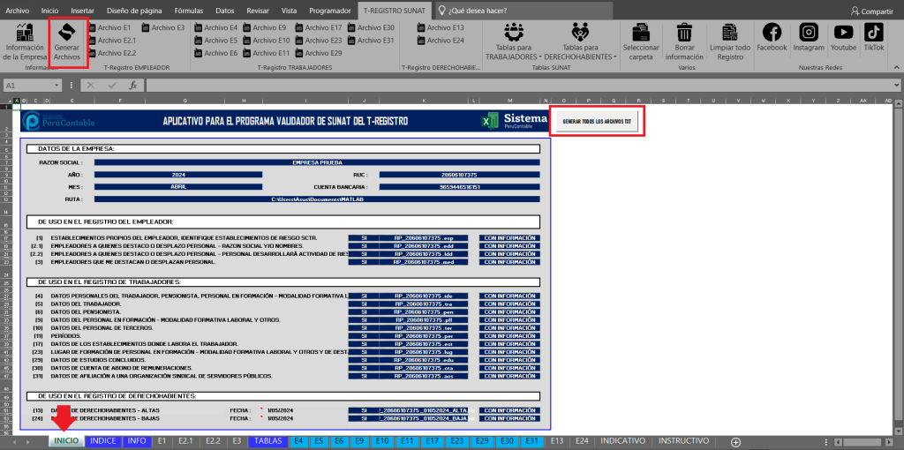The height and width of the screenshot is (450, 904).
Task: Open the Youtube link icon
Action: pos(843,37)
